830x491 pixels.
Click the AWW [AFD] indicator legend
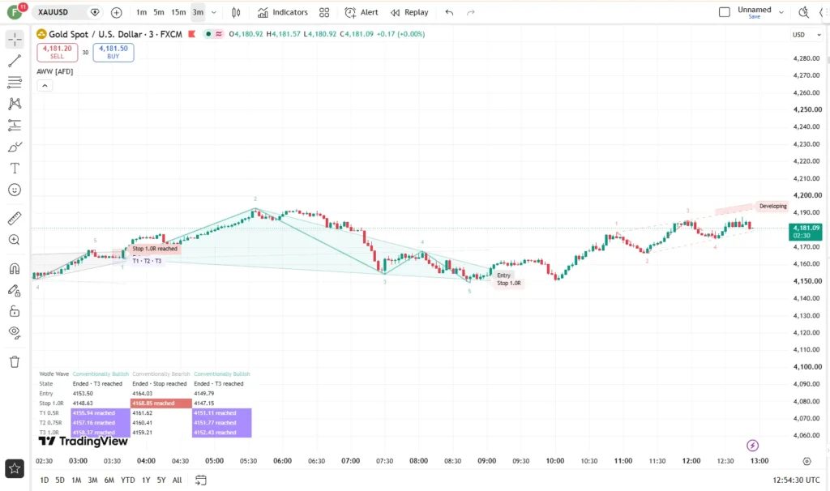(55, 71)
